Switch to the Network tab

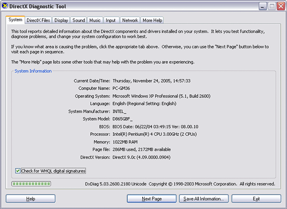point(130,20)
